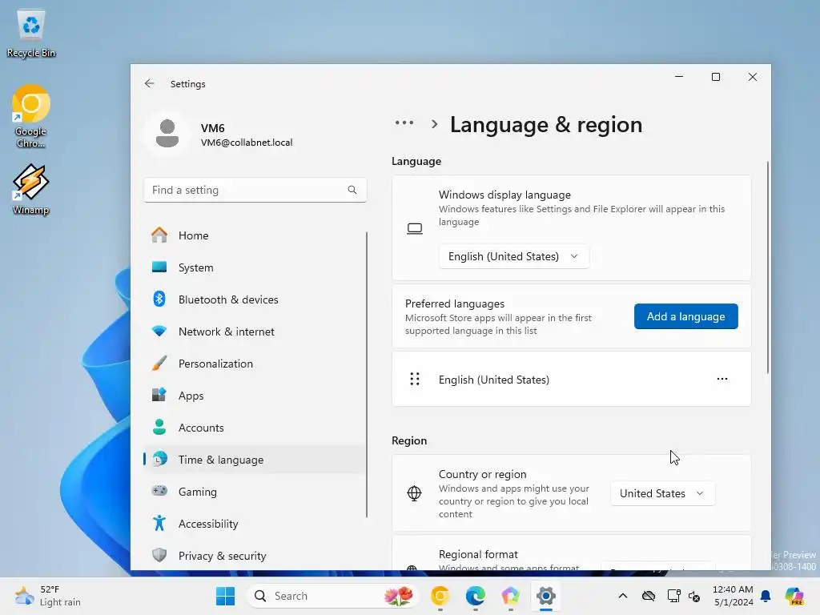Viewport: 820px width, 615px height.
Task: Minimize the Settings window
Action: pos(679,77)
